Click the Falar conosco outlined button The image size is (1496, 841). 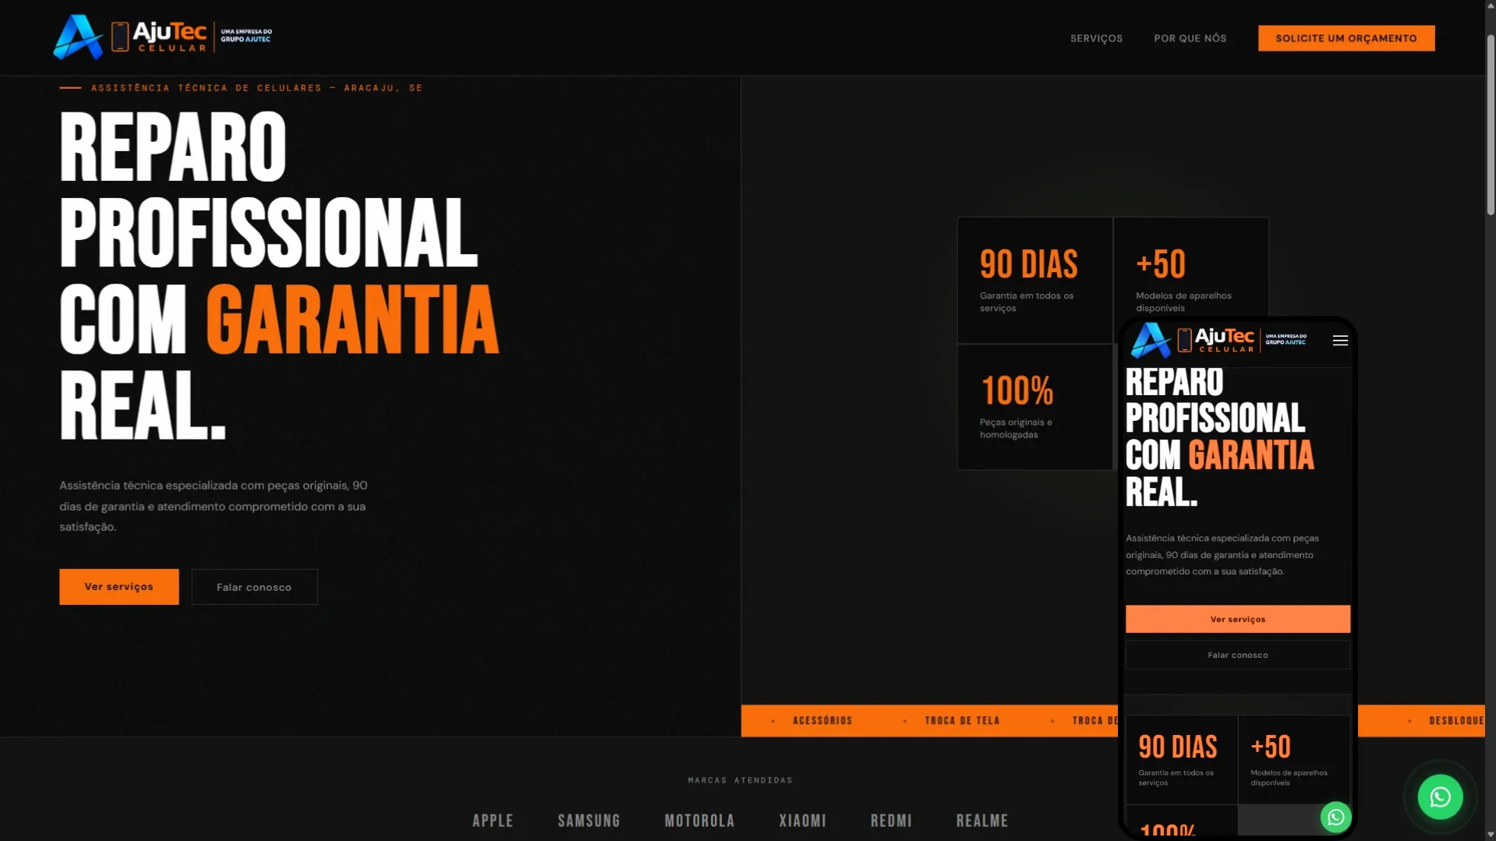[x=254, y=586]
